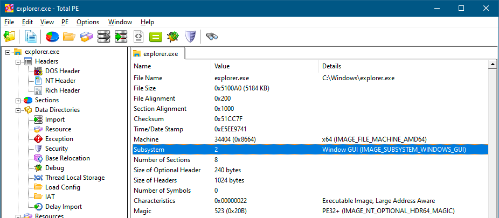The height and width of the screenshot is (218, 499).
Task: Click the shield Security toolbar icon
Action: tap(189, 37)
